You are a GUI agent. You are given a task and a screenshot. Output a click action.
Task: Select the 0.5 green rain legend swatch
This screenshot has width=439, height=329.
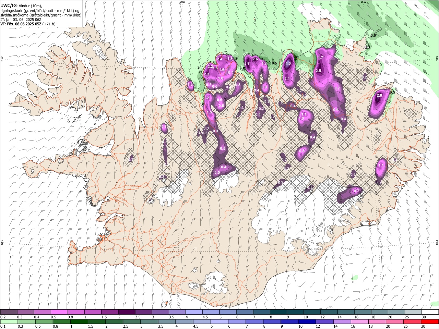pyautogui.click(x=44, y=322)
